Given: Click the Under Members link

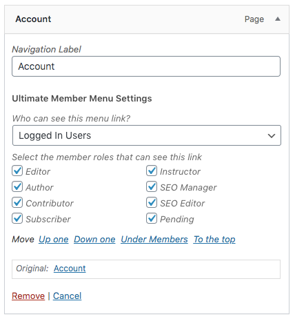Looking at the screenshot, I should click(154, 240).
